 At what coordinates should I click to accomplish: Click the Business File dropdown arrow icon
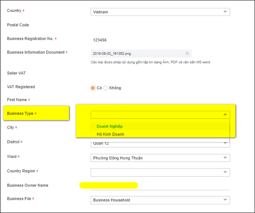click(225, 200)
